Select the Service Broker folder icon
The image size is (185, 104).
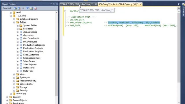17,84
